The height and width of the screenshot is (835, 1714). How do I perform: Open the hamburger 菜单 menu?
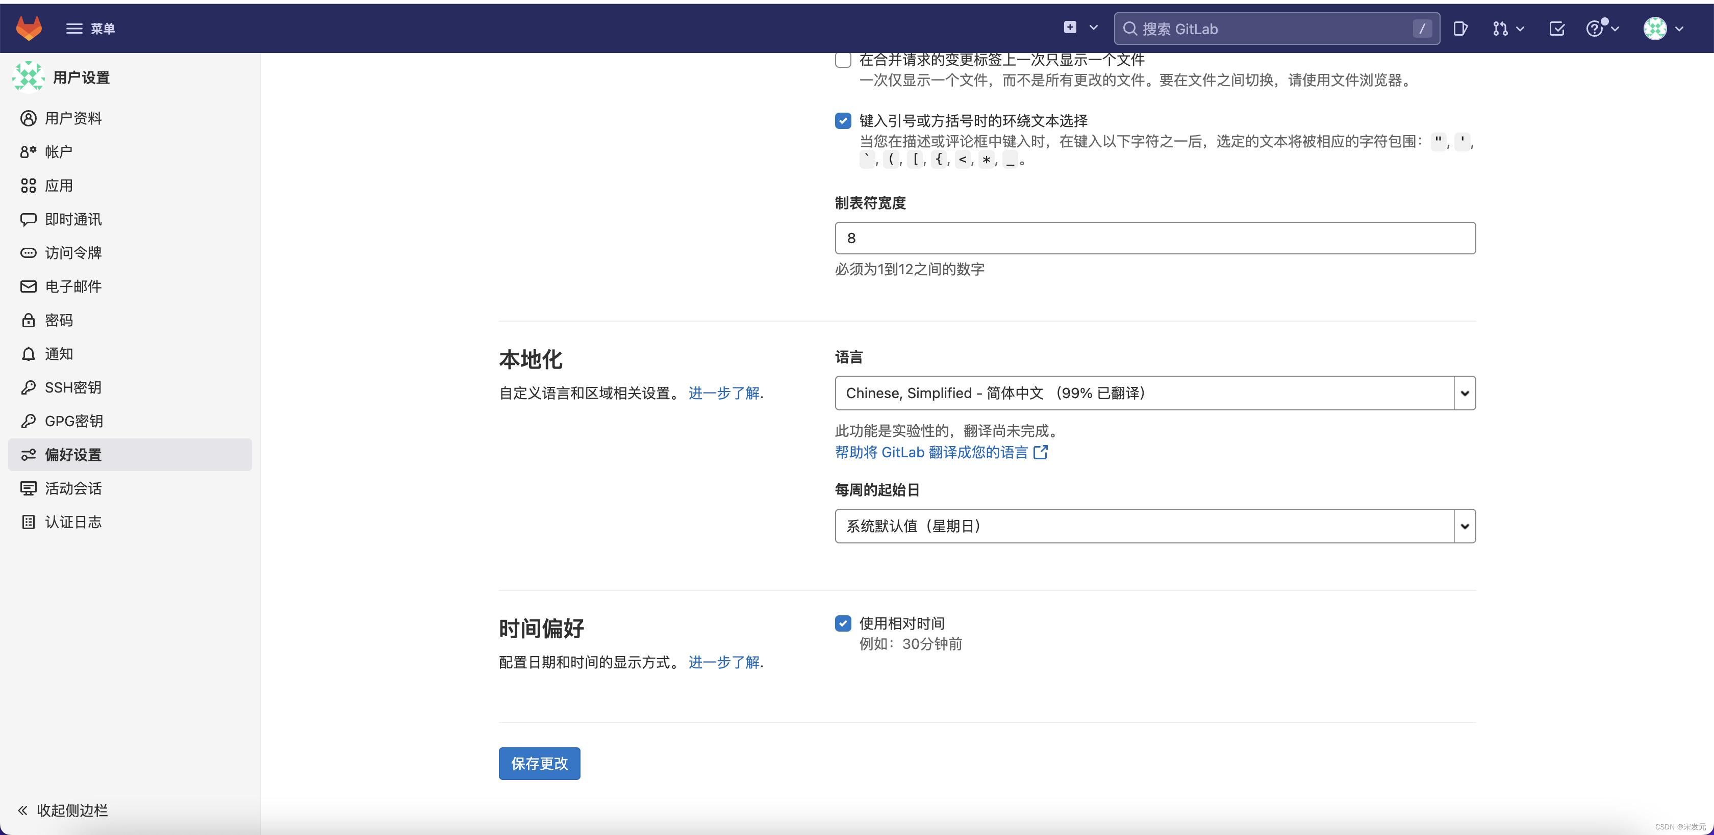coord(90,29)
